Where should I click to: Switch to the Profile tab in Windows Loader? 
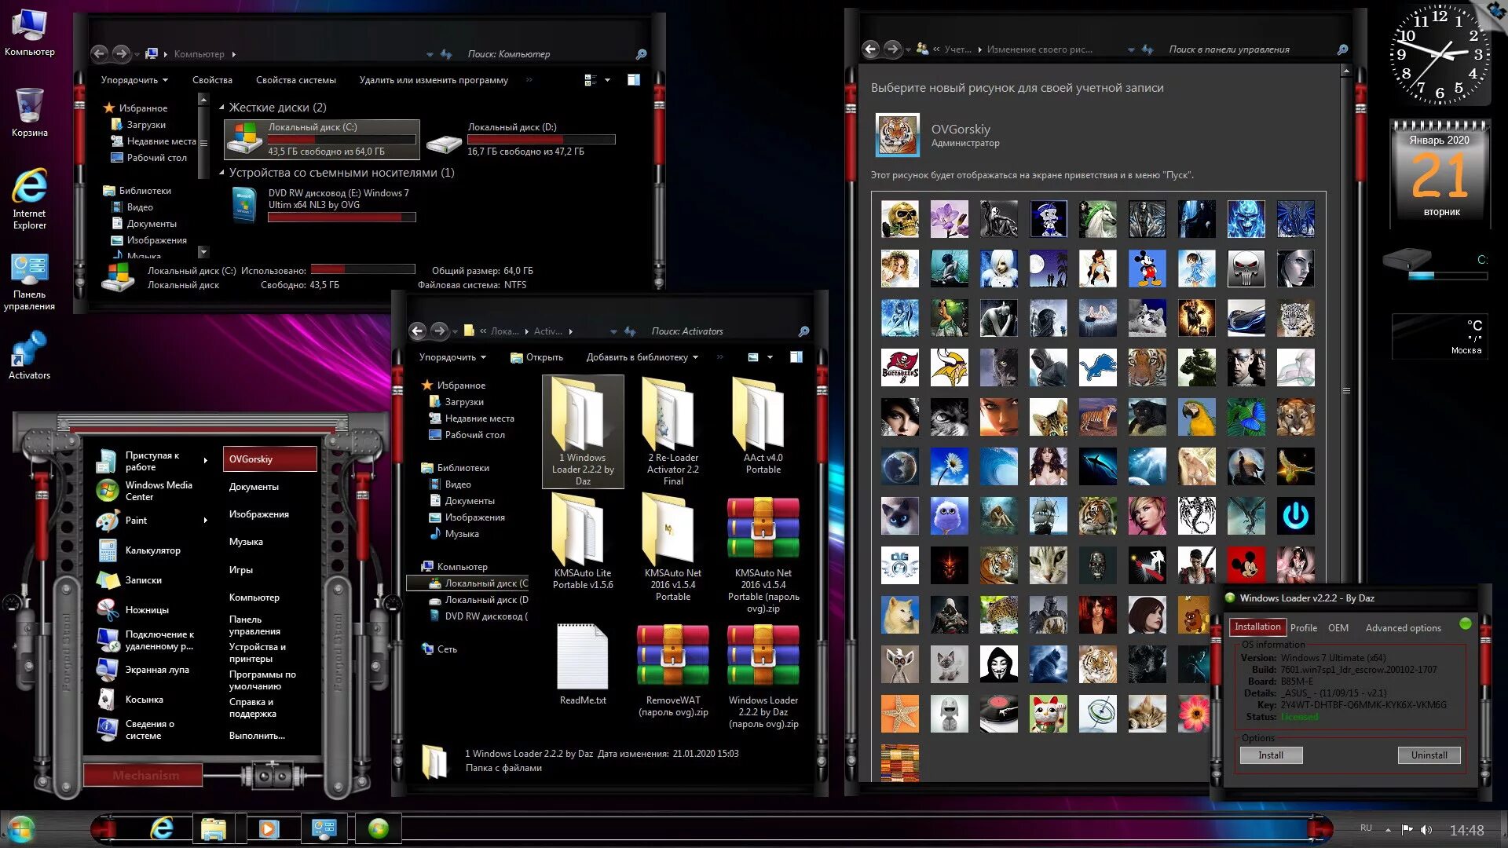click(1304, 628)
